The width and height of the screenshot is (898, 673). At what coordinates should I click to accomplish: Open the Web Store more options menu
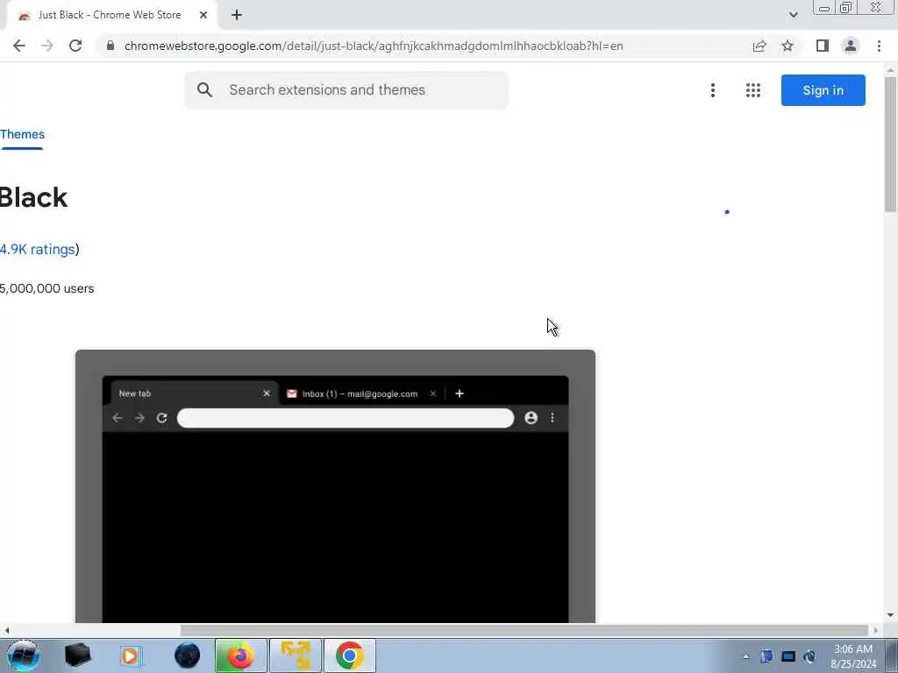click(x=712, y=90)
